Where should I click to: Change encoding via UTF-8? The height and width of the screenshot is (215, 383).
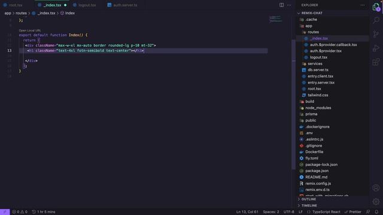click(x=288, y=212)
